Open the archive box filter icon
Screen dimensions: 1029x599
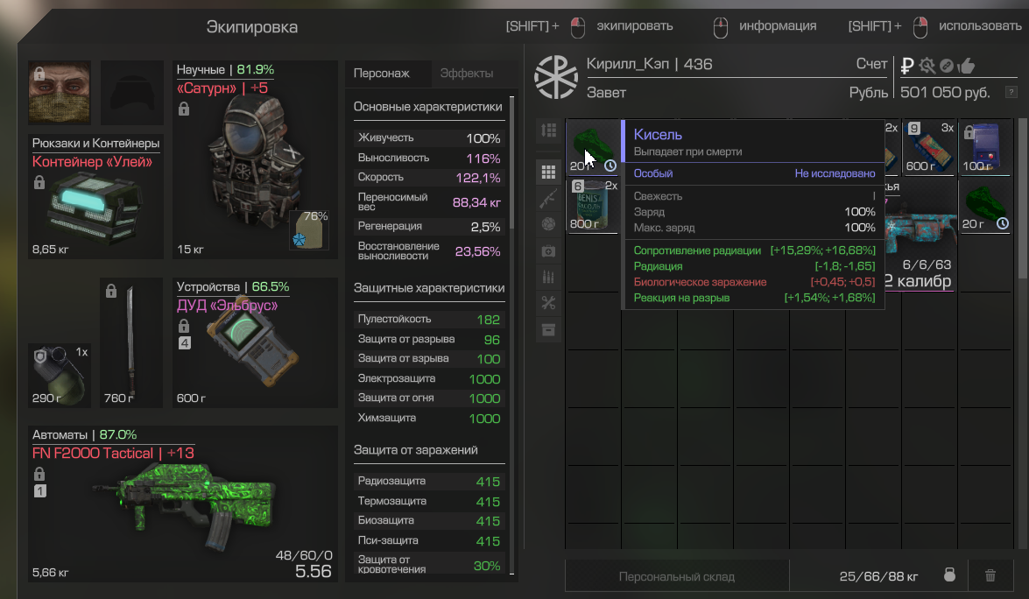[x=548, y=329]
